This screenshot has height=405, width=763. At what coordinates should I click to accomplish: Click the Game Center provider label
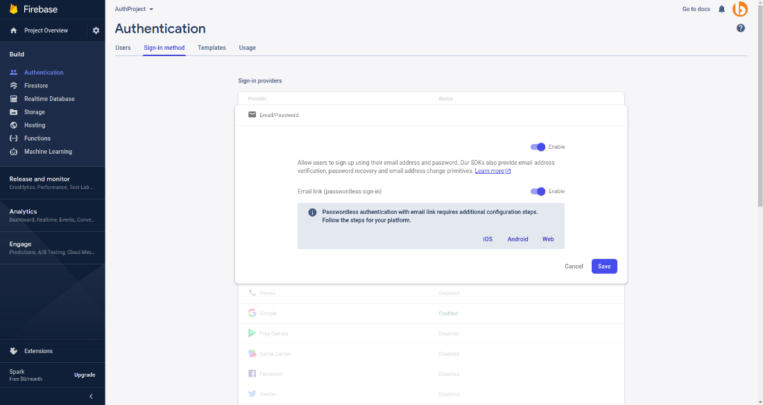click(275, 354)
